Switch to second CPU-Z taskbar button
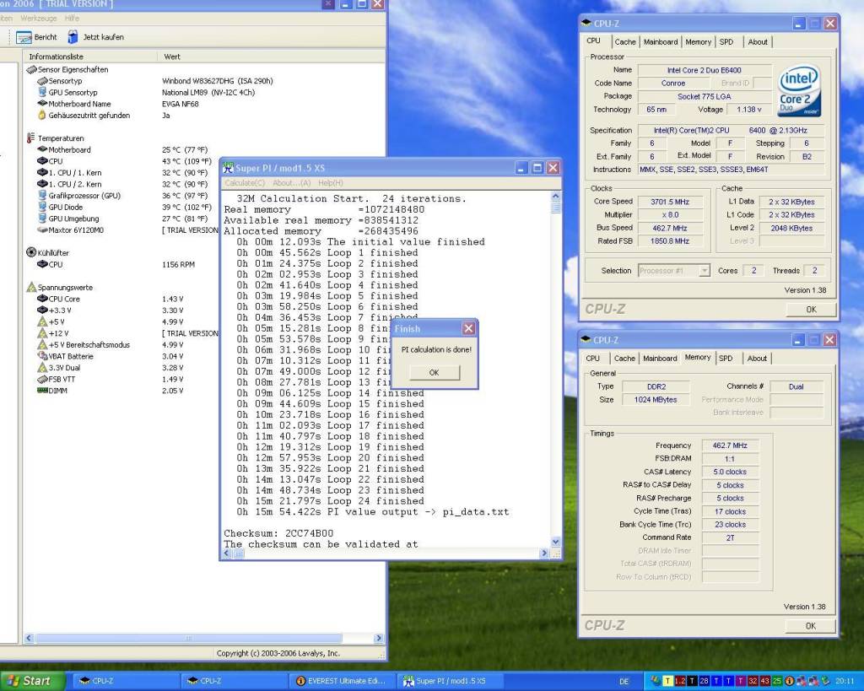Viewport: 864px width, 691px height. point(234,681)
